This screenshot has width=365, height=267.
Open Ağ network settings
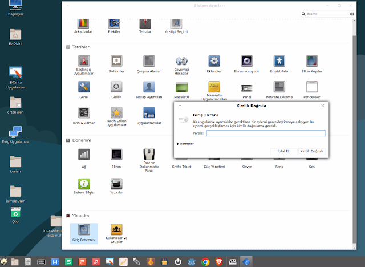tap(84, 158)
